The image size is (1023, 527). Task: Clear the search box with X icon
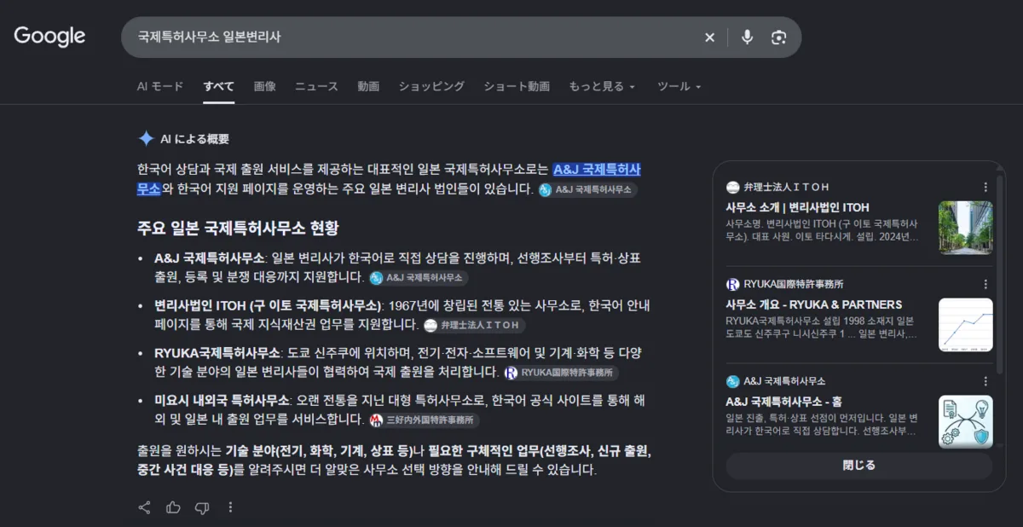(x=709, y=38)
